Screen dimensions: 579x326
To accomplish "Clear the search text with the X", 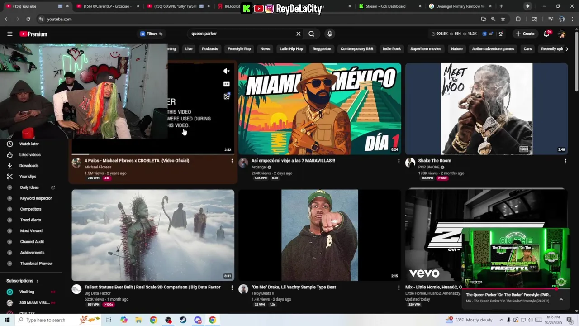I will 298,34.
